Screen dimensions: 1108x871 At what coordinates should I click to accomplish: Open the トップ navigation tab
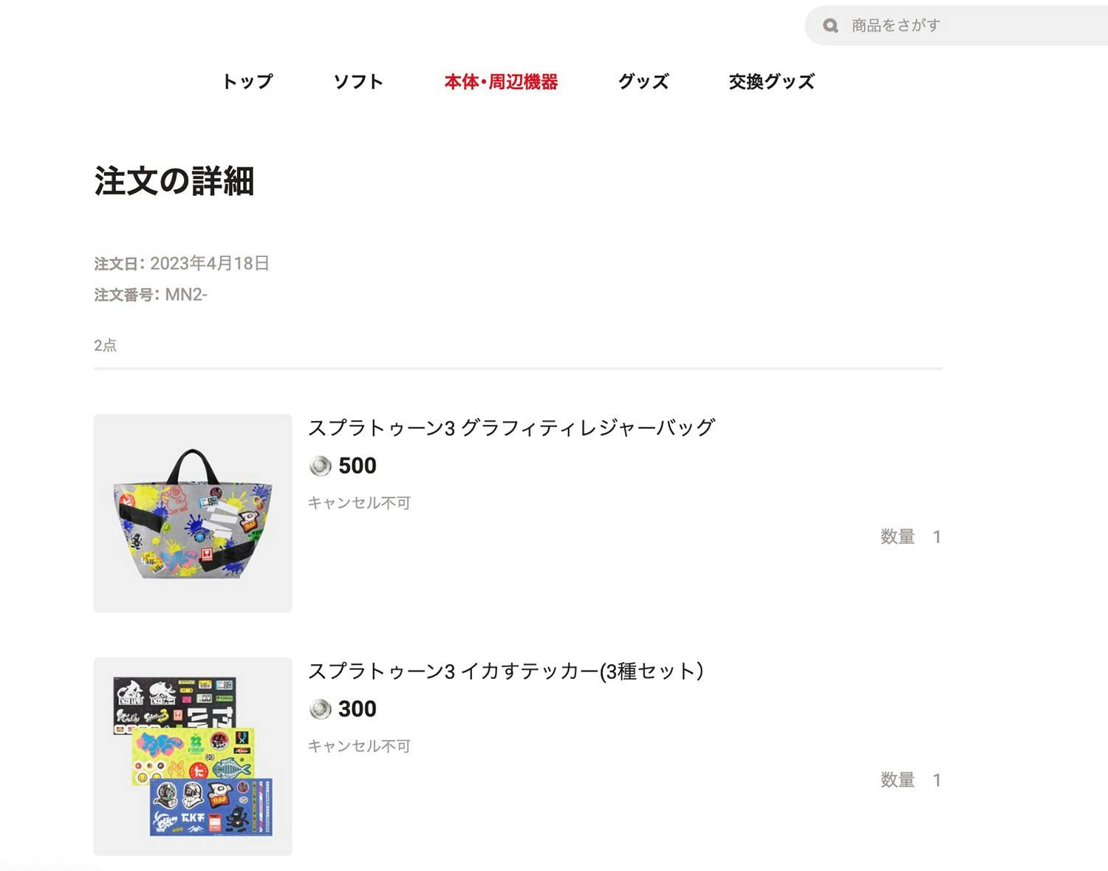247,81
